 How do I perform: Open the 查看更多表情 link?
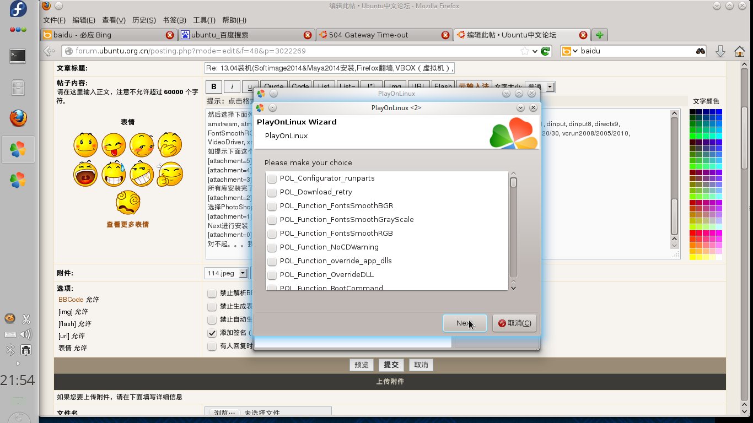tap(128, 225)
